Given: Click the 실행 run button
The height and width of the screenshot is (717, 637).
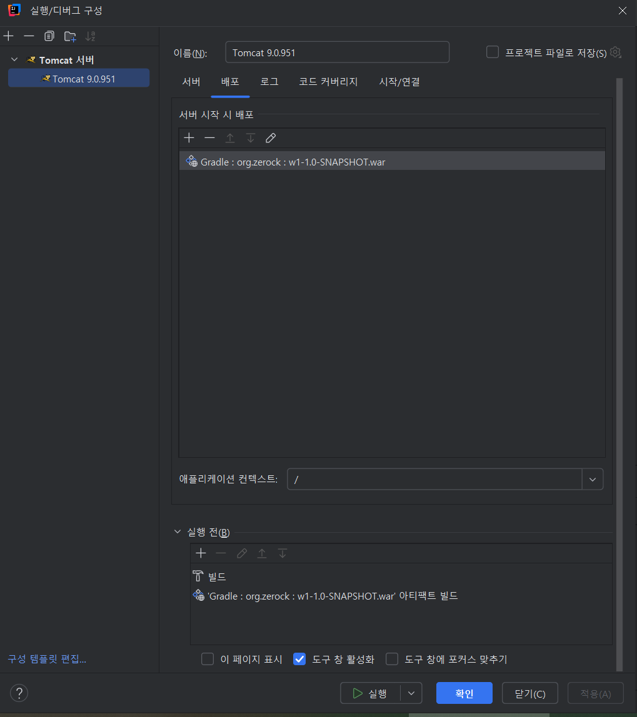Looking at the screenshot, I should click(370, 693).
